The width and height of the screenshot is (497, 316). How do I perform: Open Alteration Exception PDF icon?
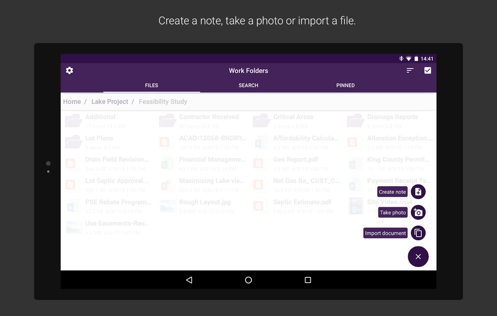tap(355, 142)
